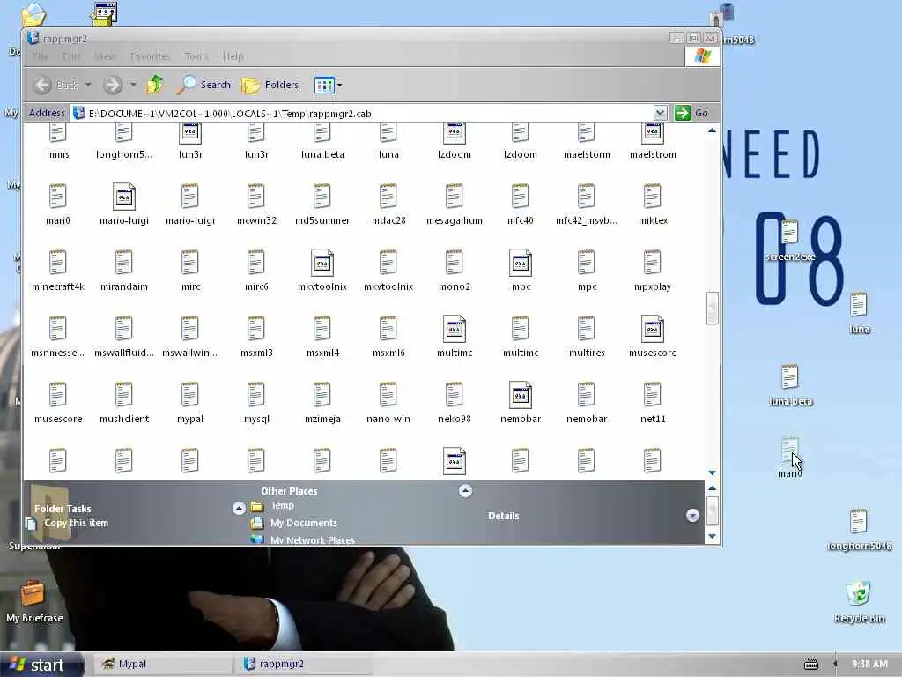902x677 pixels.
Task: Collapse the Other Places panel
Action: (465, 490)
